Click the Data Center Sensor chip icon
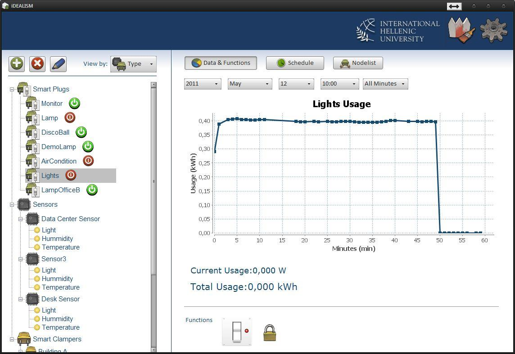515x354 pixels. (32, 219)
